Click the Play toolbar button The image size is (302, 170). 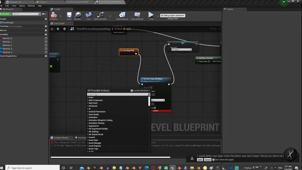coord(151,15)
